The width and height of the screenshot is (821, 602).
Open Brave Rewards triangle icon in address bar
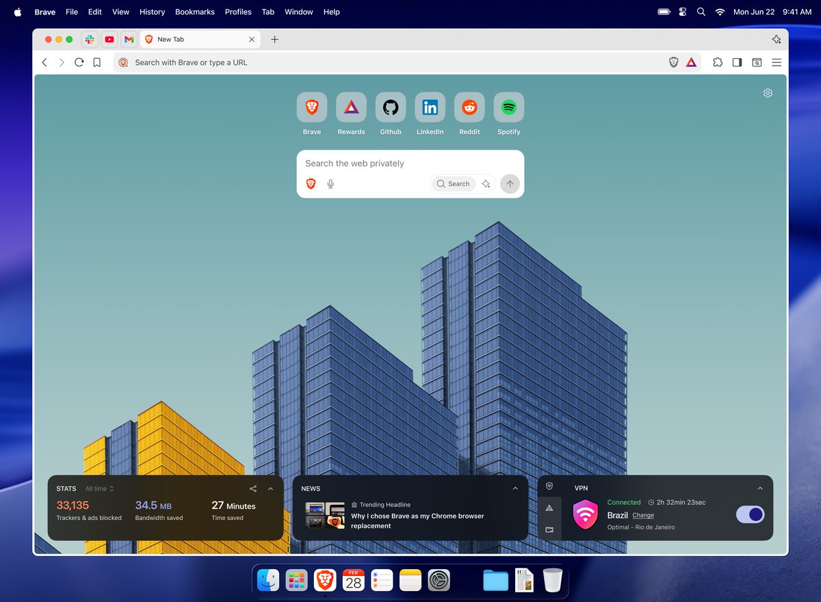coord(691,62)
